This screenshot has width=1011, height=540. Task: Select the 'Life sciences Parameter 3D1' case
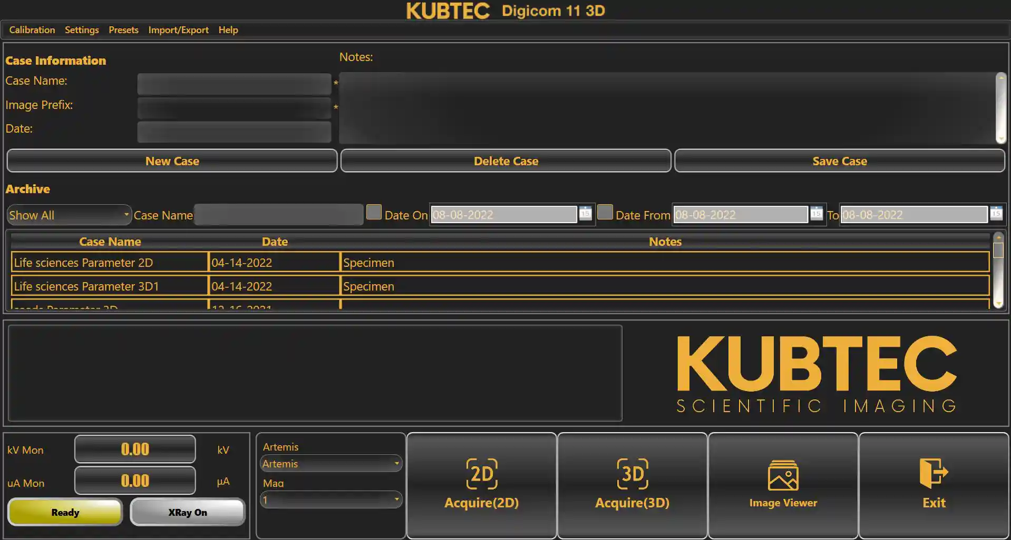pos(110,286)
